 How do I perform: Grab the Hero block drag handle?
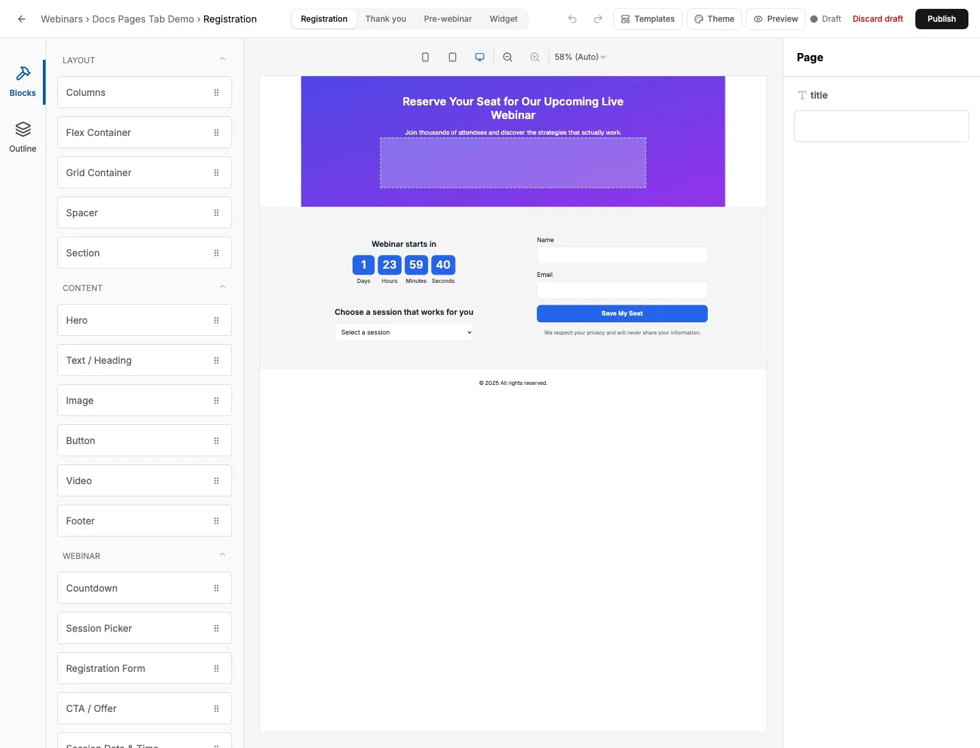click(216, 320)
